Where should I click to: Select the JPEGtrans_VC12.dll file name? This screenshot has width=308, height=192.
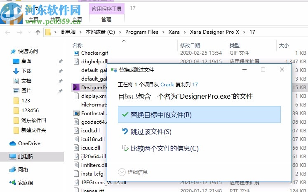(103, 183)
